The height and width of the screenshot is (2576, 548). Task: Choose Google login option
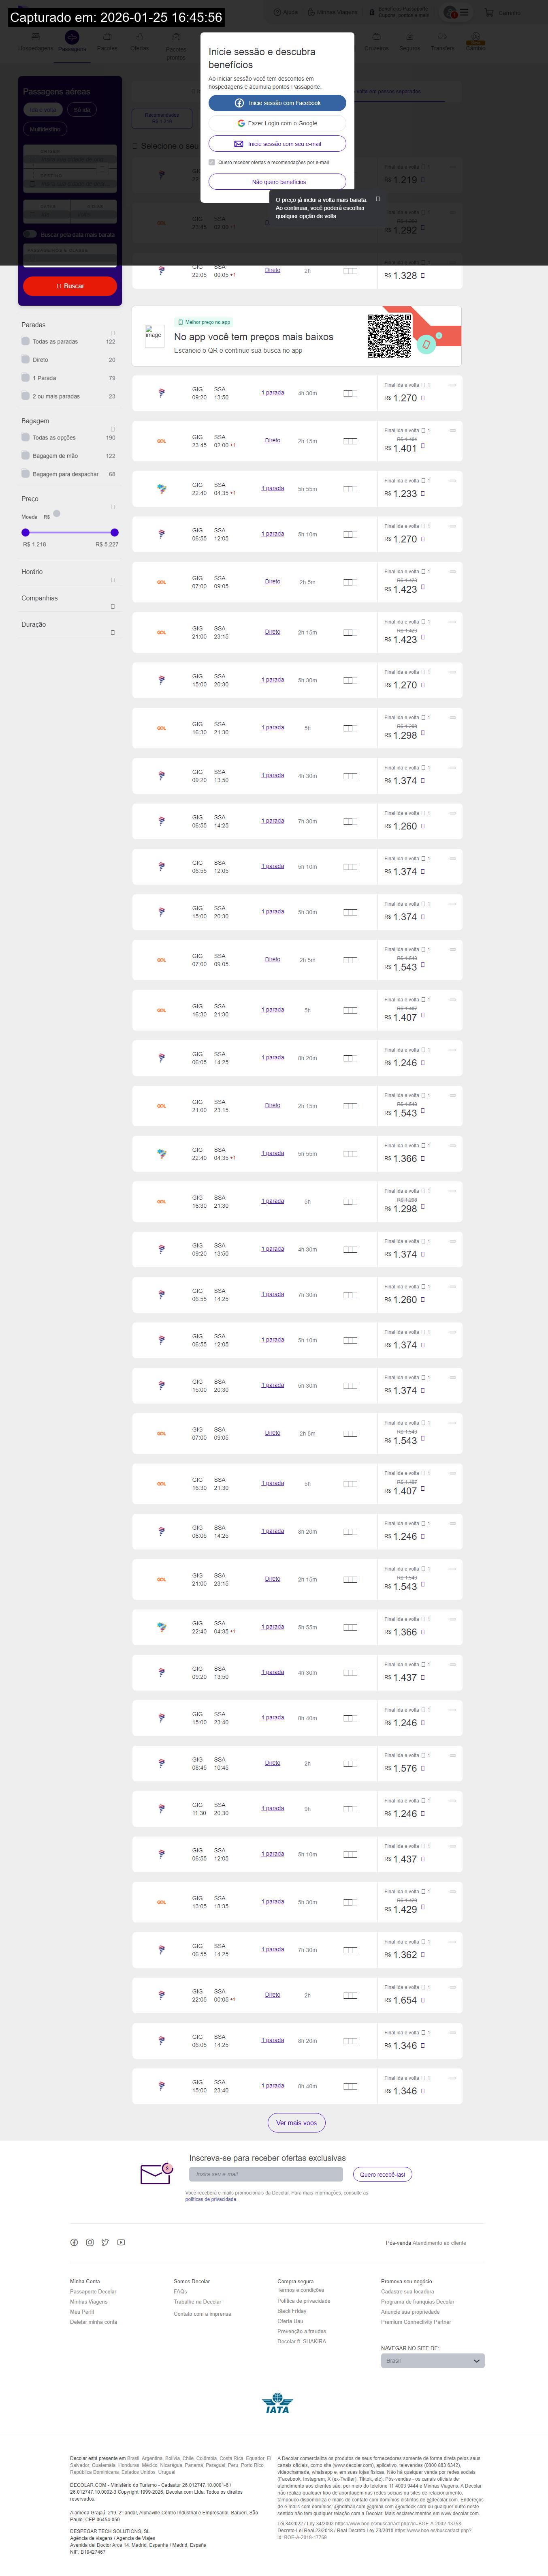pyautogui.click(x=277, y=123)
